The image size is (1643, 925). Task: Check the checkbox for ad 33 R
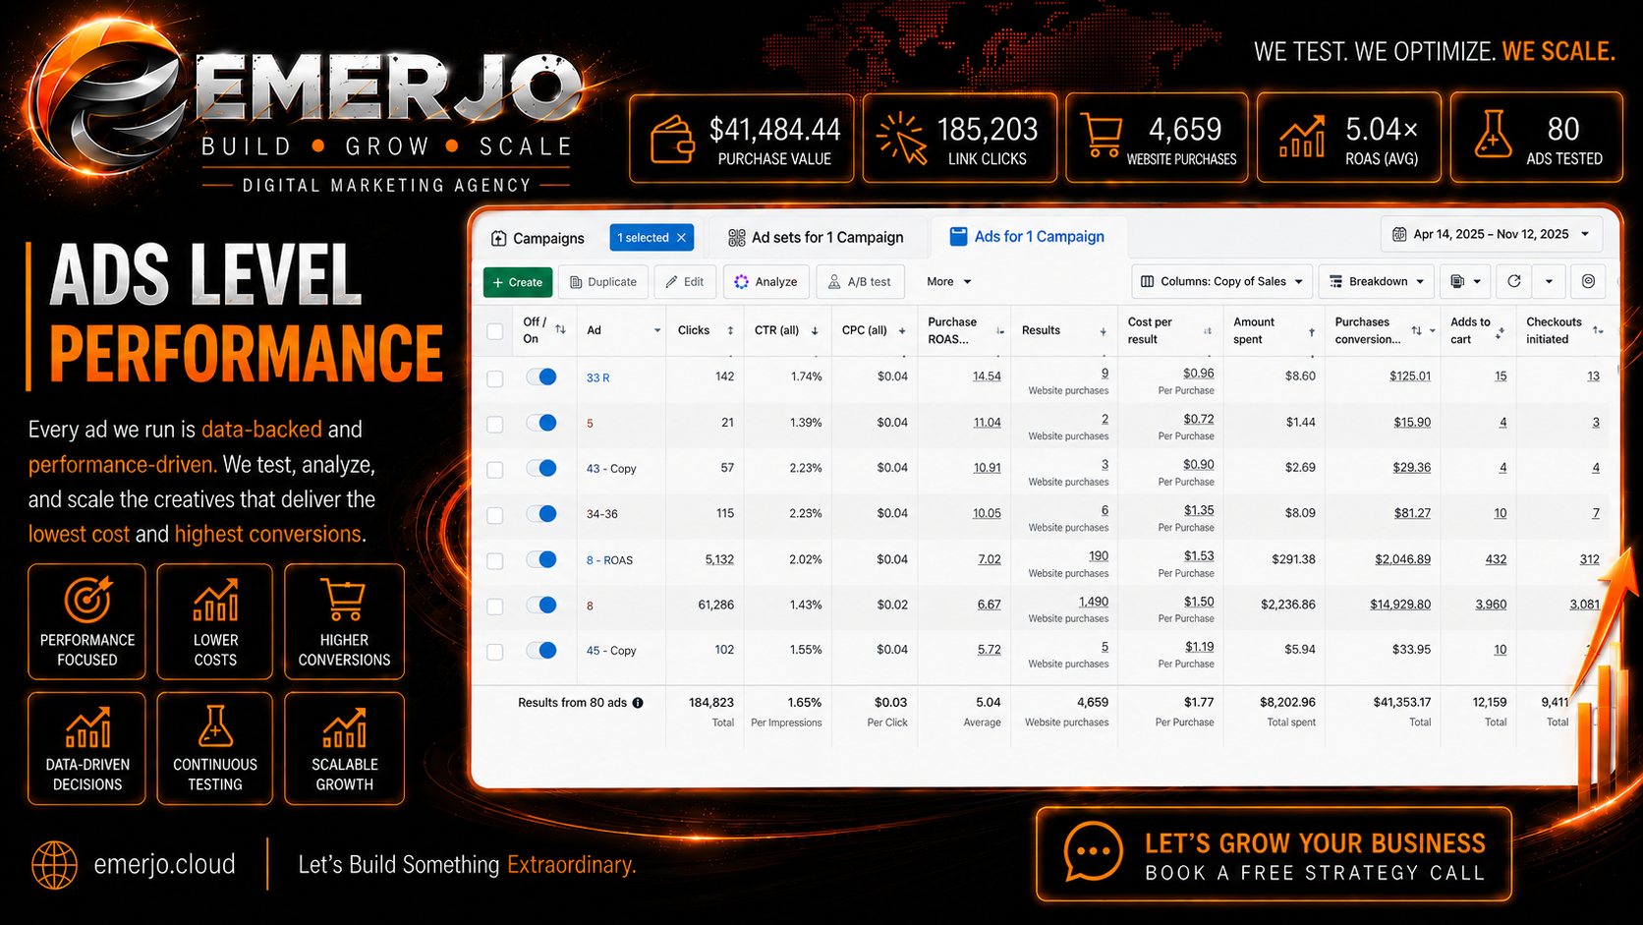(x=495, y=378)
